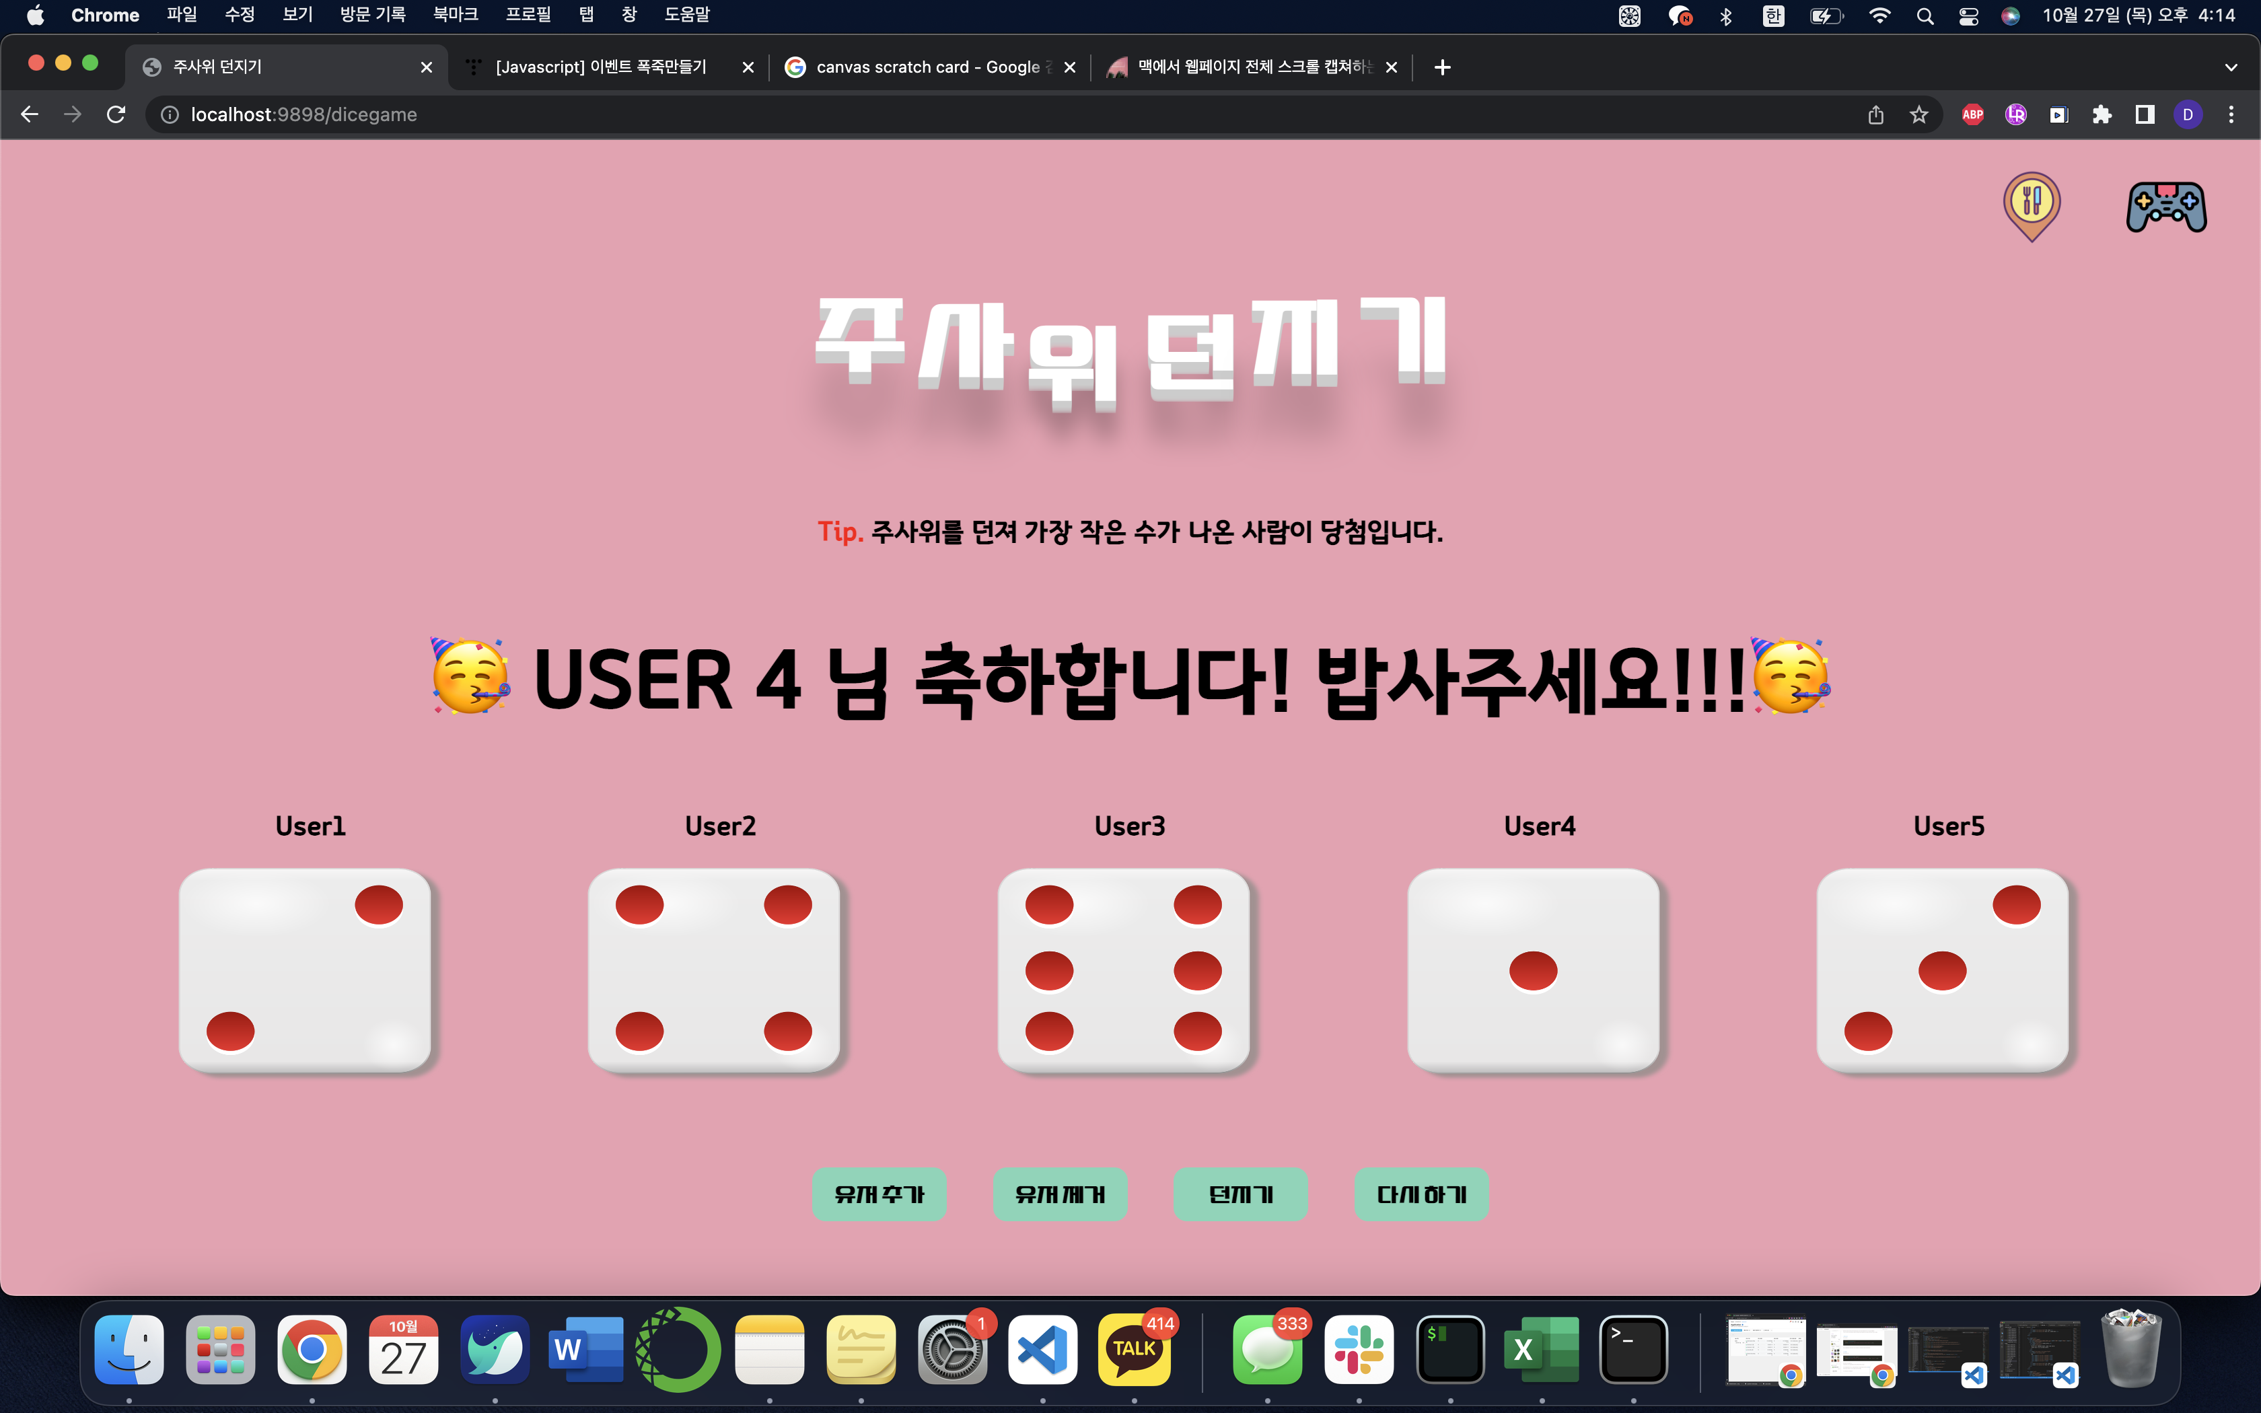Click the food location pin icon
Screen dimensions: 2261x1413
coord(2031,207)
